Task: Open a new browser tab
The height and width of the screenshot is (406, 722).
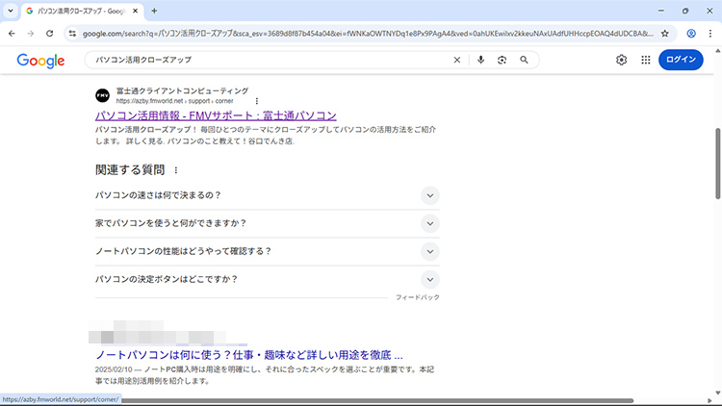Action: pos(154,11)
